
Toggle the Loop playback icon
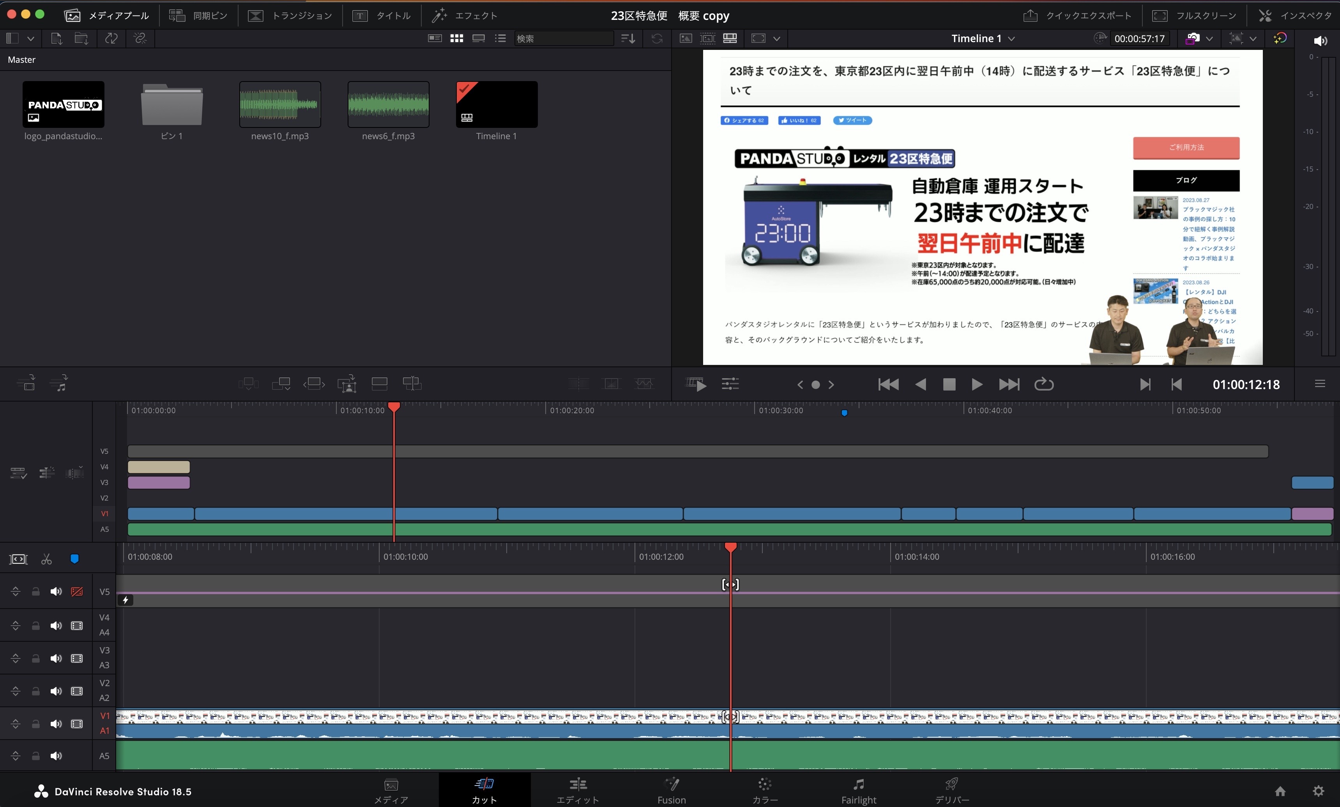click(1043, 384)
